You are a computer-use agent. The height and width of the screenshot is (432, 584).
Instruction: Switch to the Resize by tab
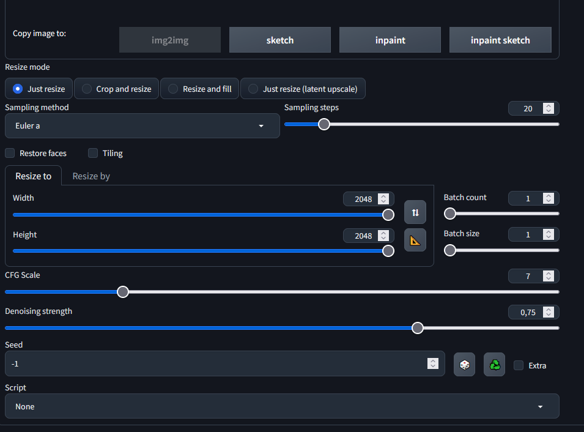click(x=91, y=176)
